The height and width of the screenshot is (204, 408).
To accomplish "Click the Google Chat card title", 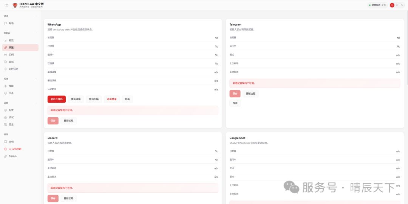I will tap(237, 138).
